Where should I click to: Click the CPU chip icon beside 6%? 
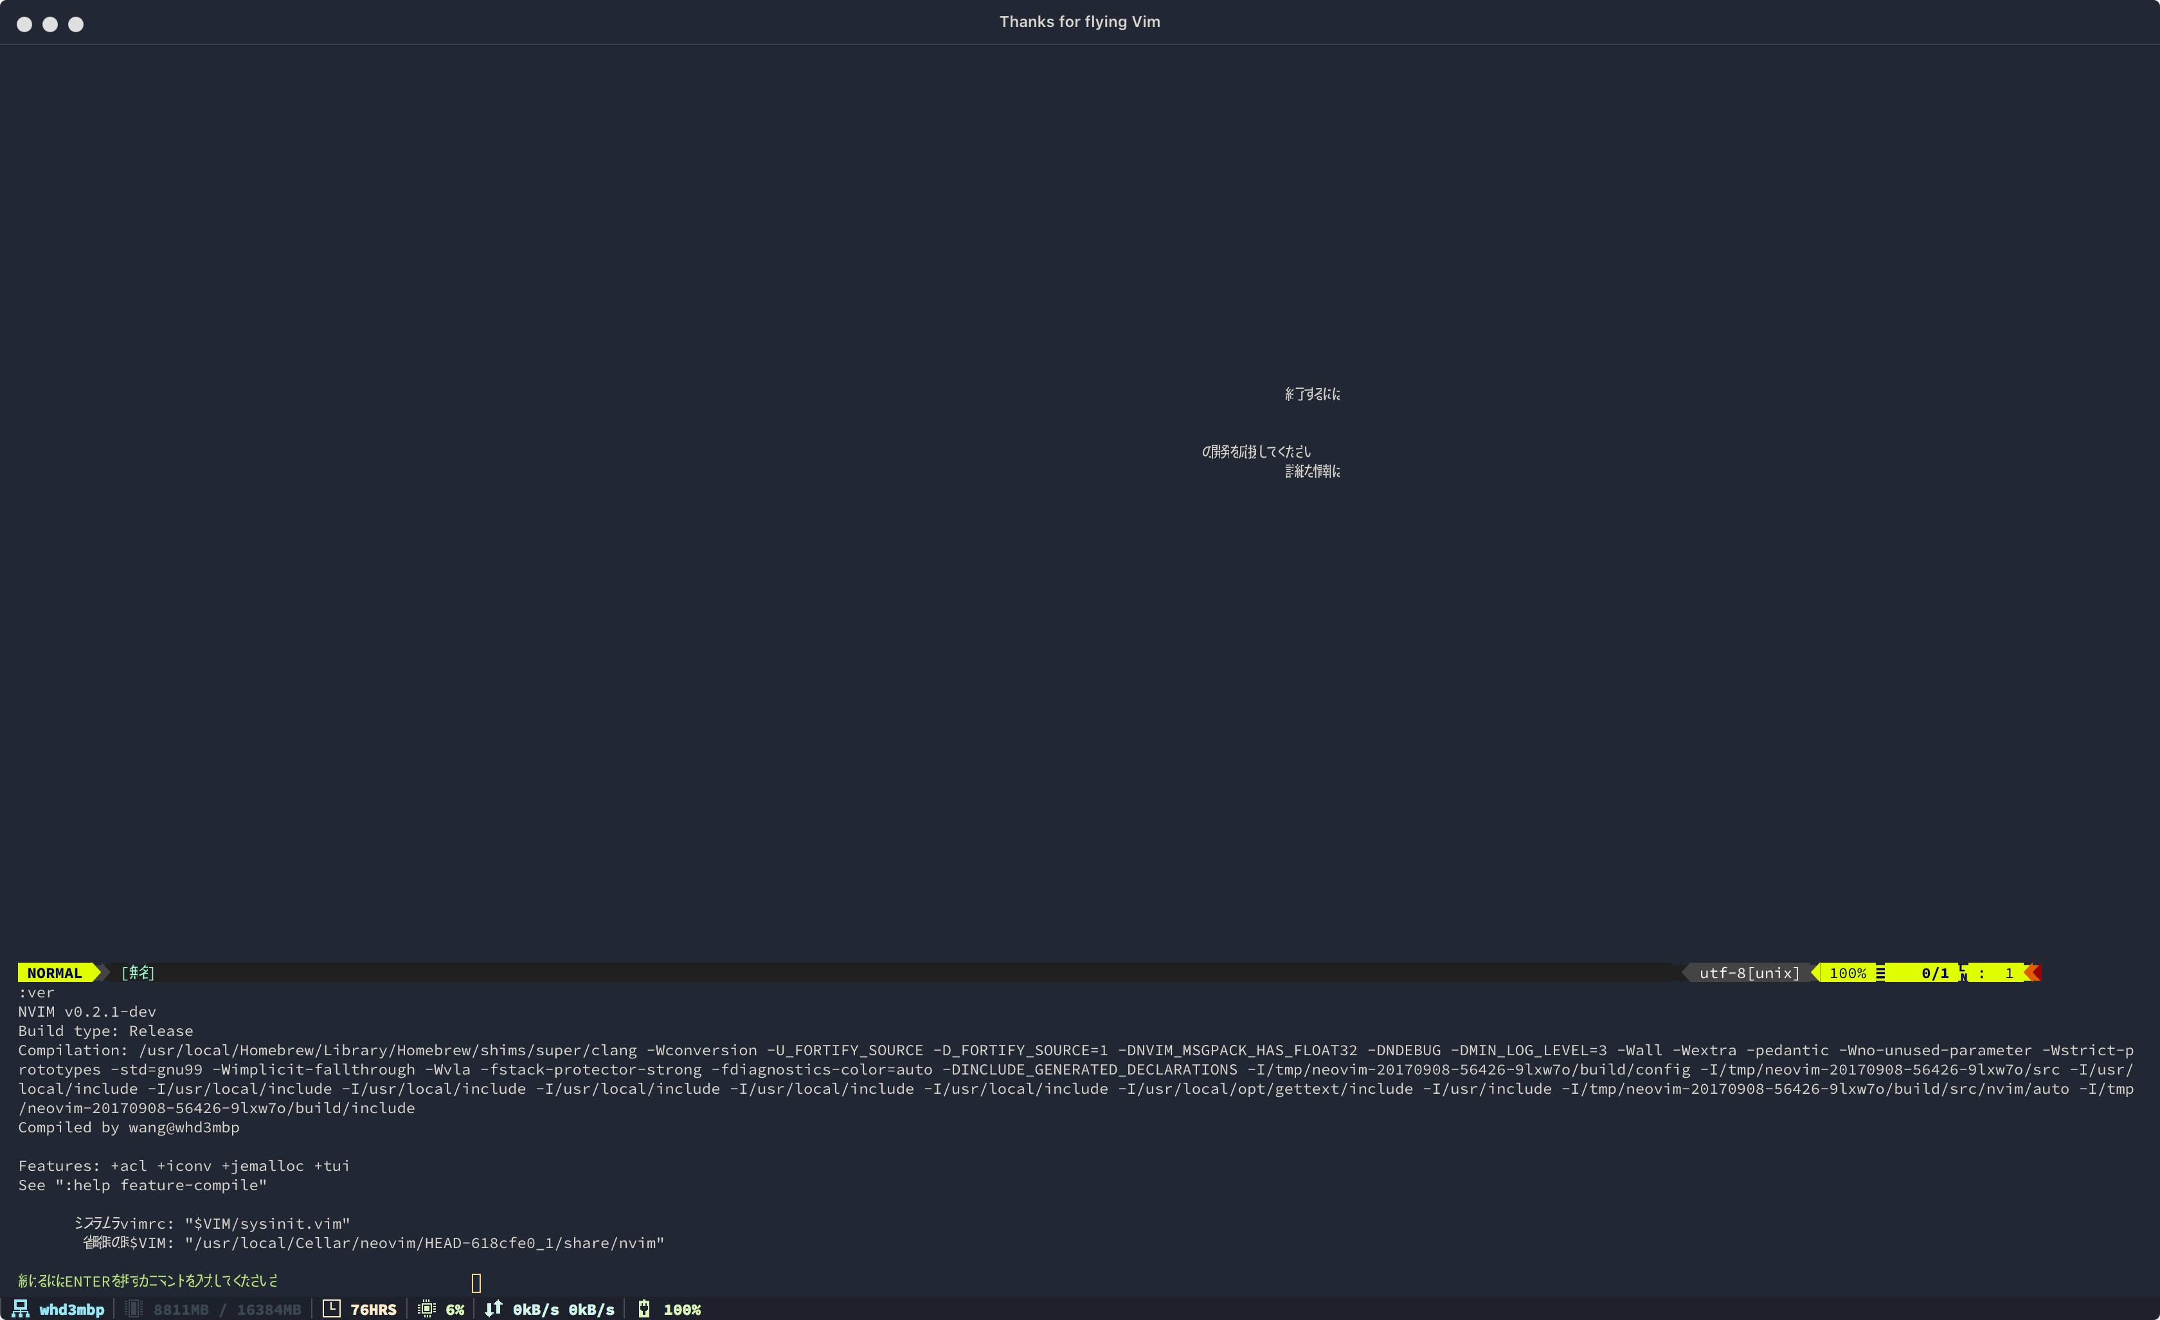(427, 1308)
